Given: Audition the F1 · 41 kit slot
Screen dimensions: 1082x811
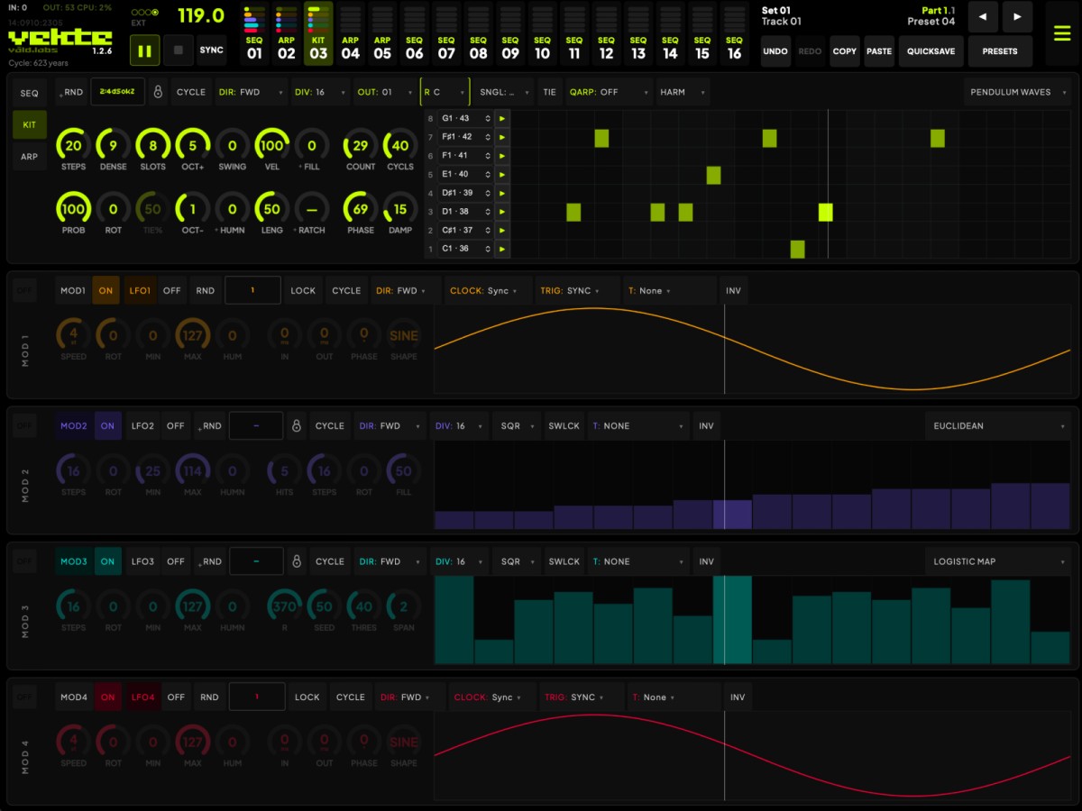Looking at the screenshot, I should [x=502, y=156].
